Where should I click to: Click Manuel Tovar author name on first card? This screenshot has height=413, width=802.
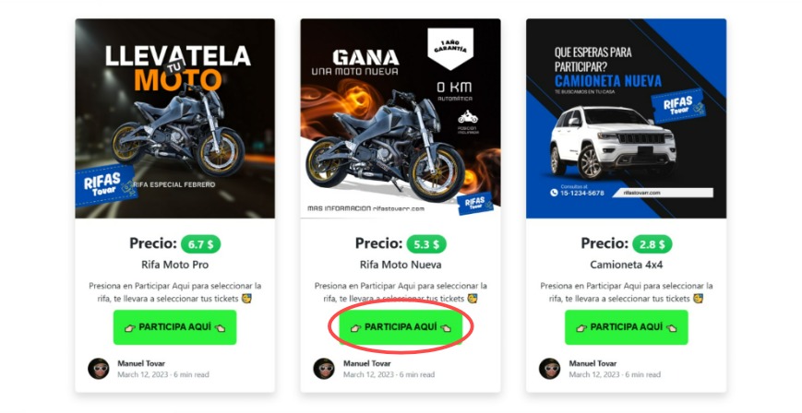point(141,363)
